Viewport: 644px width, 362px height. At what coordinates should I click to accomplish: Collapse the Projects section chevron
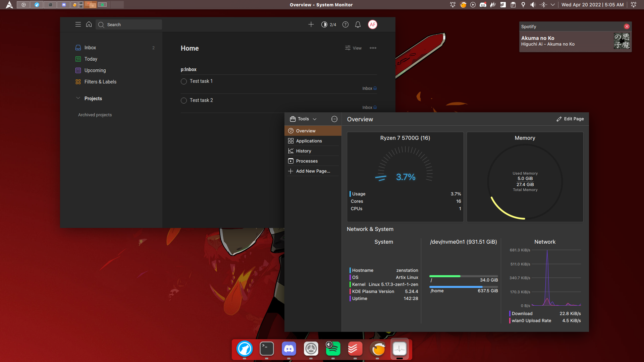(x=78, y=98)
